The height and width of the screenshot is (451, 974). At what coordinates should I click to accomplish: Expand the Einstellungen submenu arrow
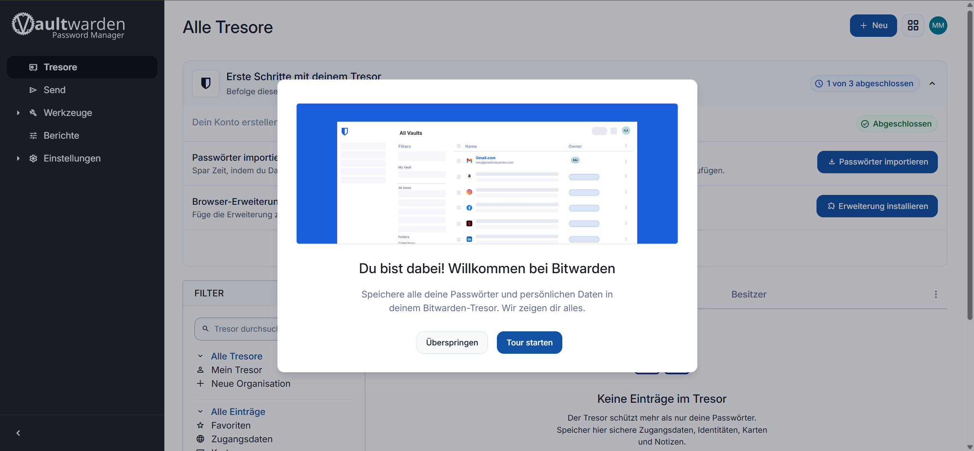[18, 158]
